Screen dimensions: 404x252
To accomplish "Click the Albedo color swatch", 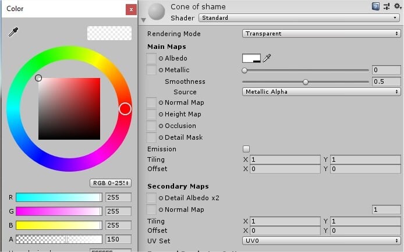I will (251, 58).
